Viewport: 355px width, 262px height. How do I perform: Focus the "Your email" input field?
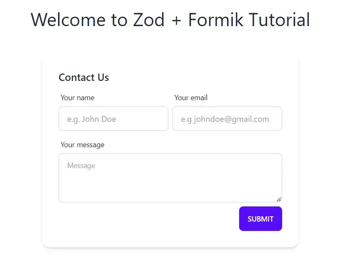[227, 119]
